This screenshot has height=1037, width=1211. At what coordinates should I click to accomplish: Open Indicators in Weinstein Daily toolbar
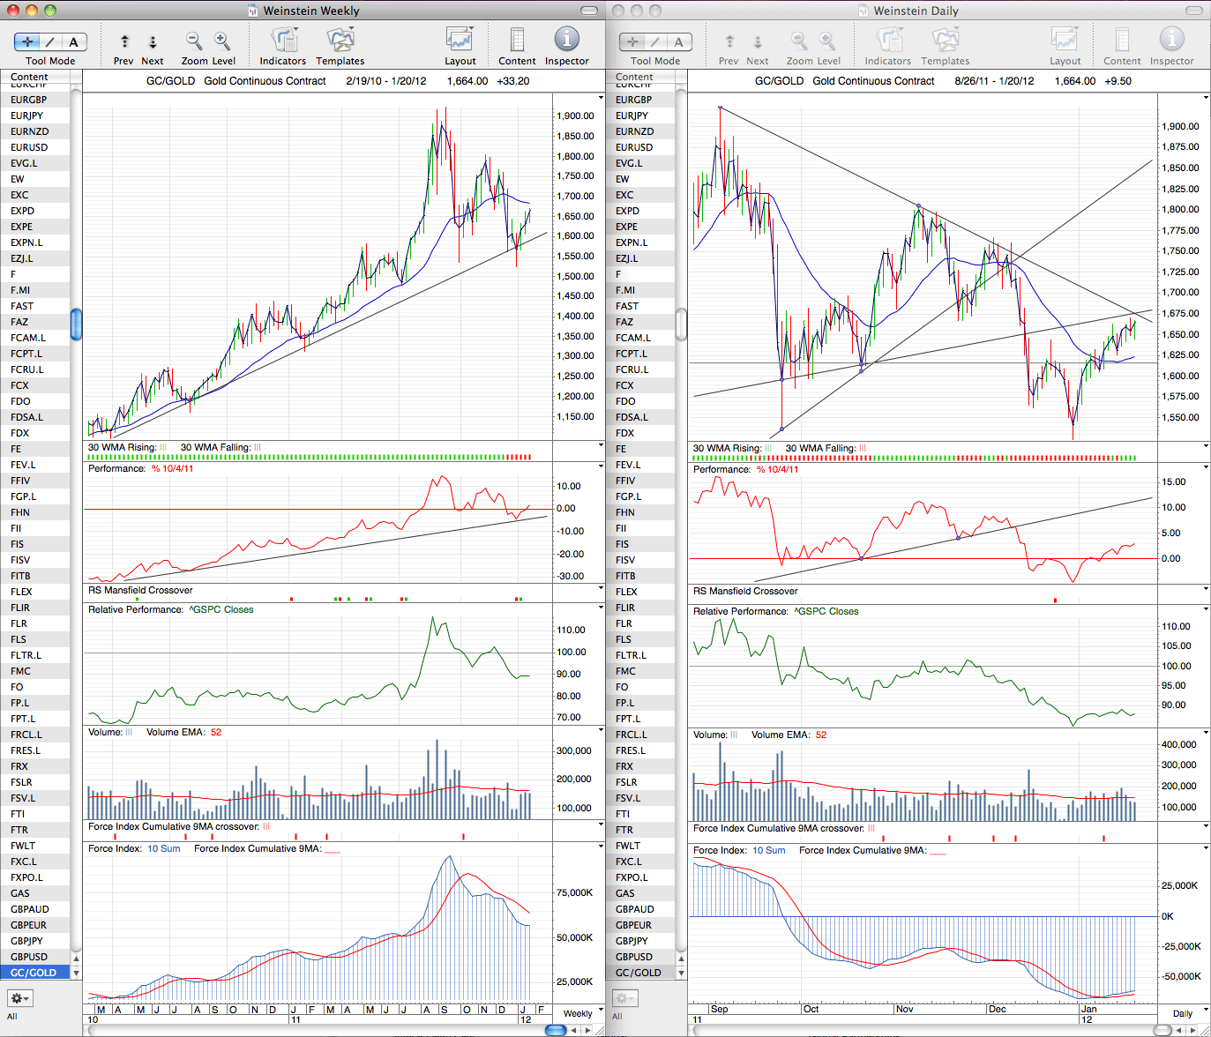[x=888, y=41]
